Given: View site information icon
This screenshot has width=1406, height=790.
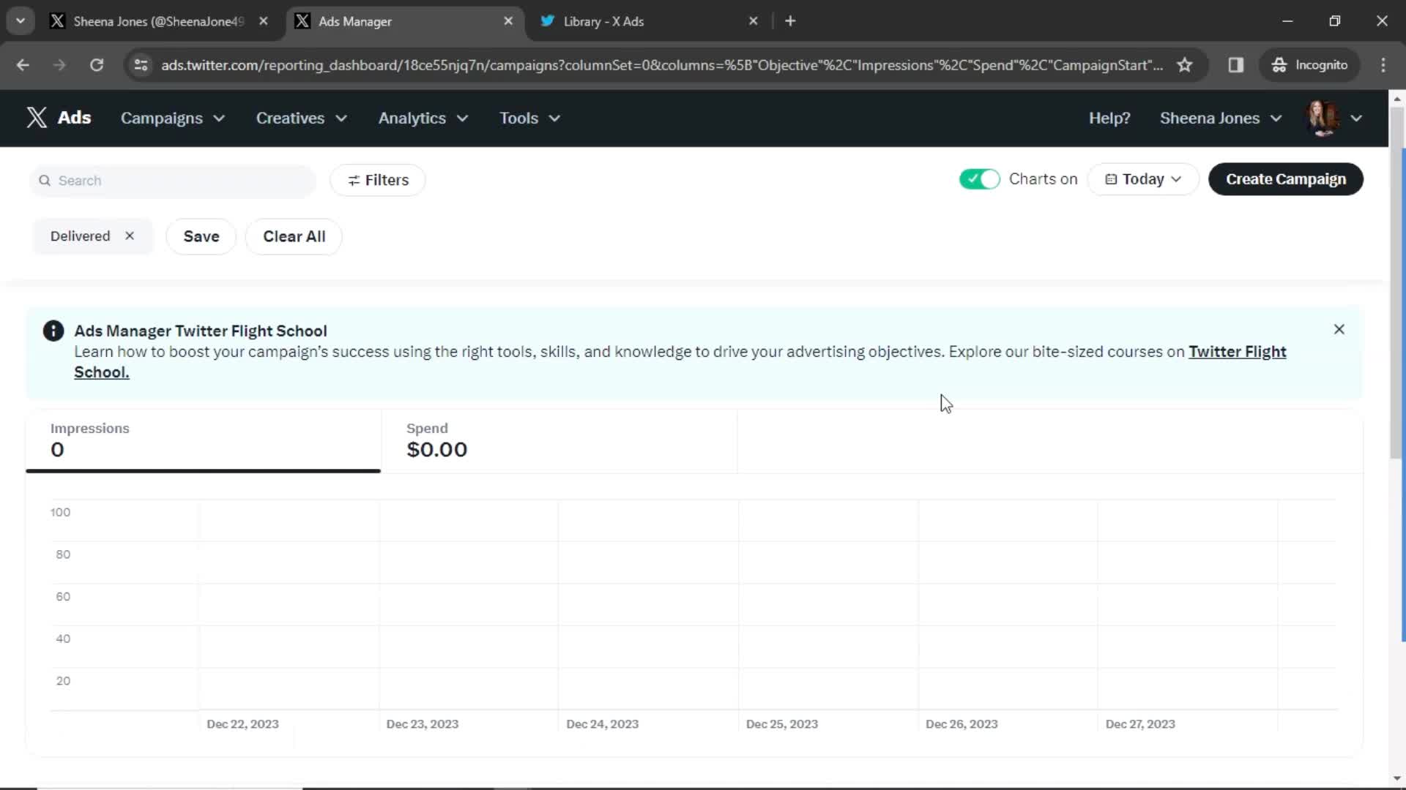Looking at the screenshot, I should click(141, 65).
